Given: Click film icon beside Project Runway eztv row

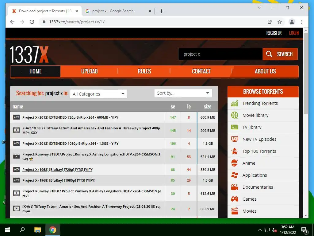Looking at the screenshot, I should (x=17, y=193).
